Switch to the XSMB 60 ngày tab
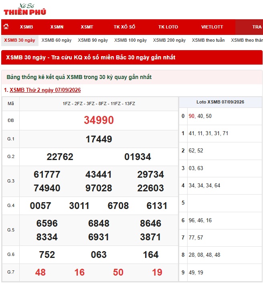The height and width of the screenshot is (284, 263). [x=57, y=40]
